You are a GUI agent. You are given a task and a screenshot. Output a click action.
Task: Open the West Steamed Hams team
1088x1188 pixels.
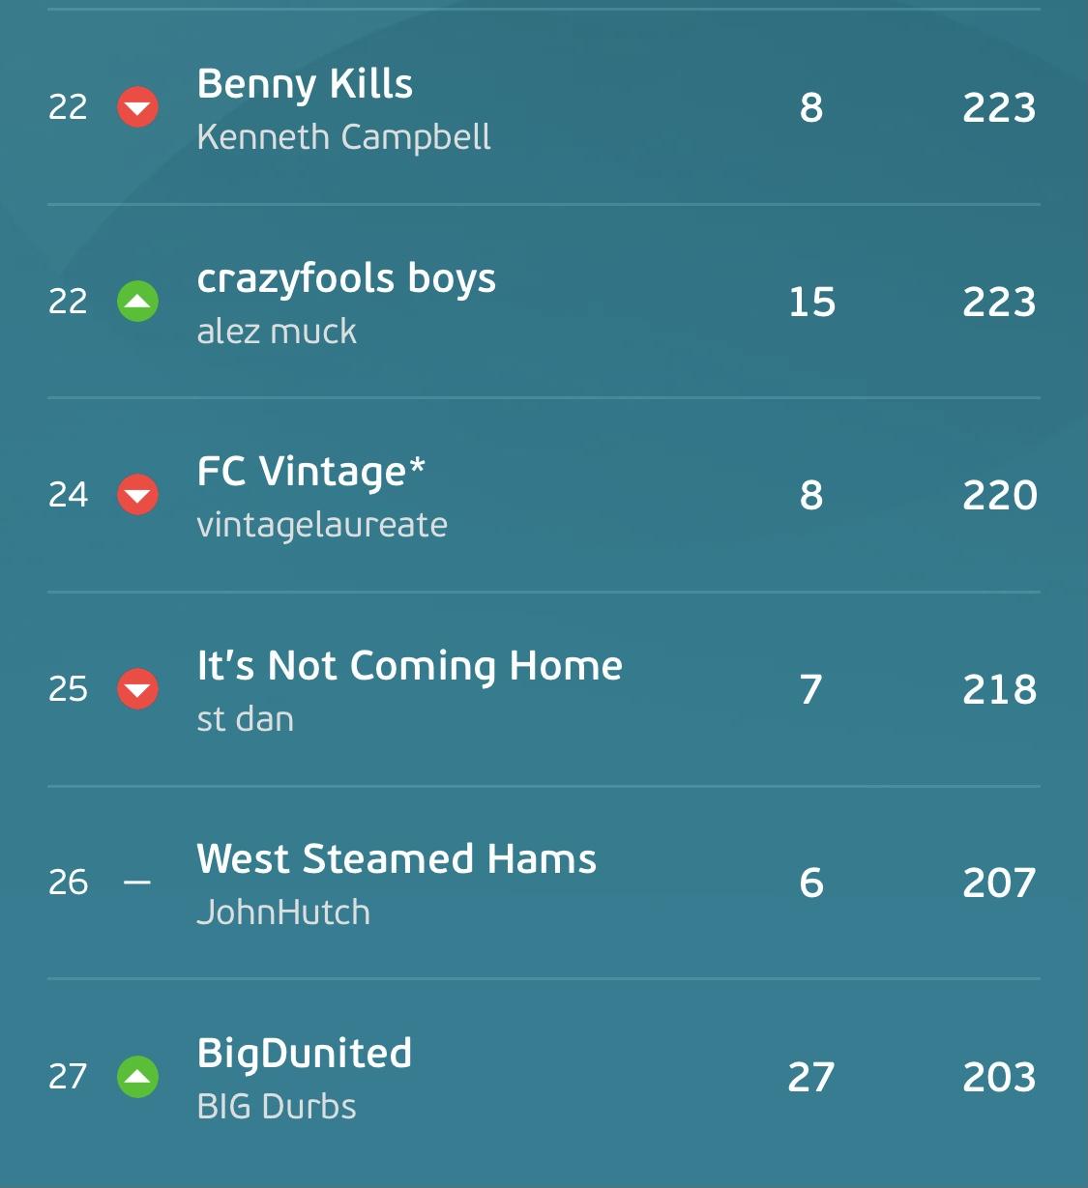(x=397, y=859)
